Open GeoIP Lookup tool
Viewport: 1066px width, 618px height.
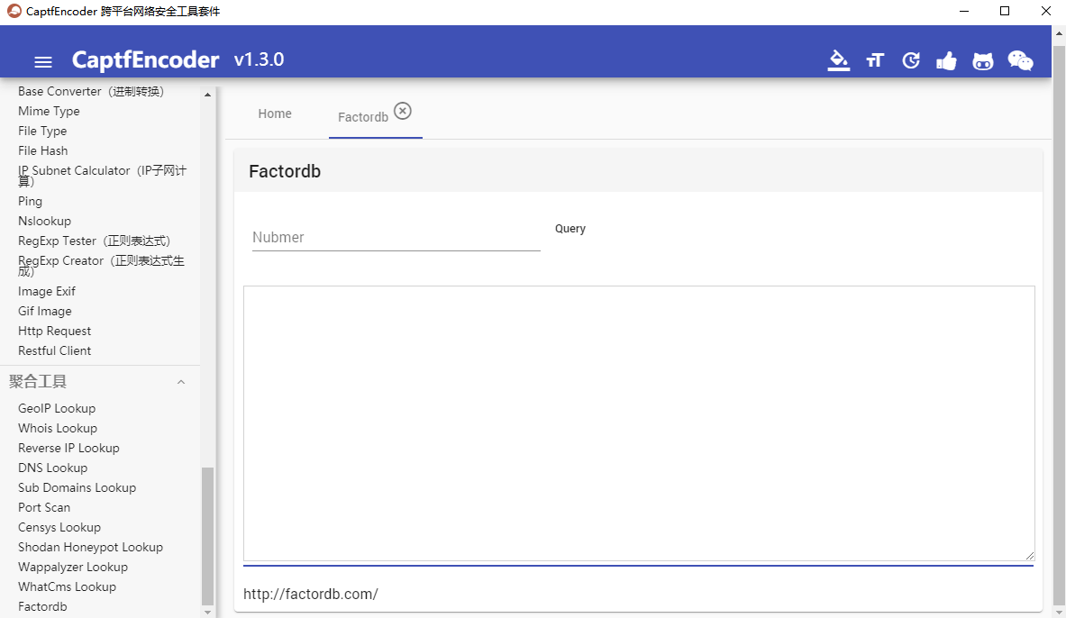(57, 408)
